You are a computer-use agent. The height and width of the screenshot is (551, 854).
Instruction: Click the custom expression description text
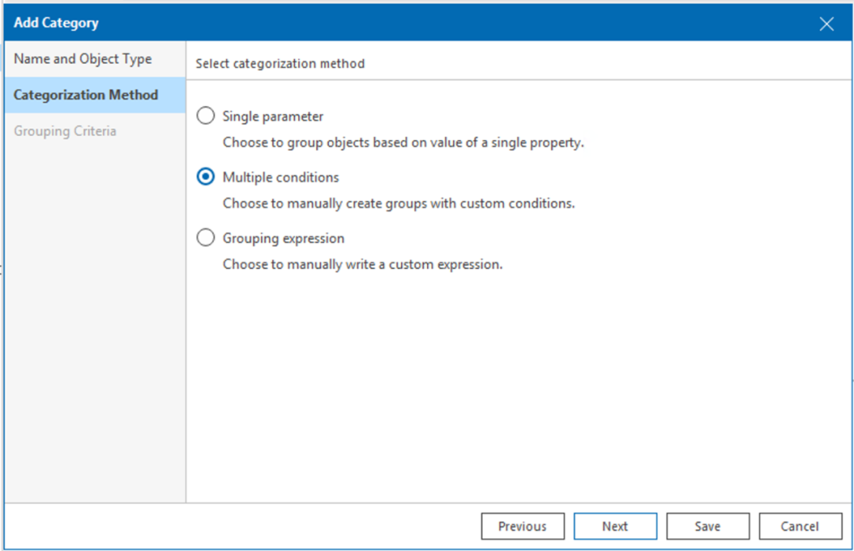362,264
